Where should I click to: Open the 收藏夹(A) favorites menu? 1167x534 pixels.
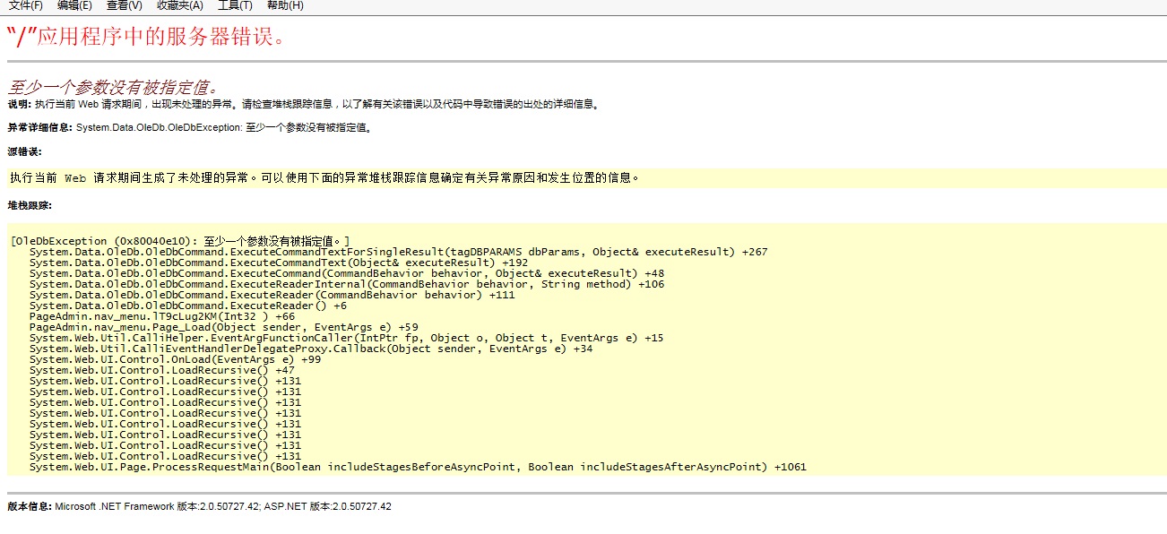coord(179,5)
